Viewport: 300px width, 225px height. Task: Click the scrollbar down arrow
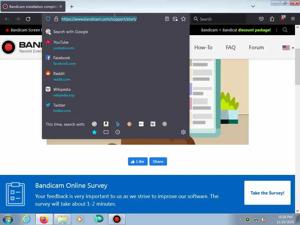(x=297, y=211)
